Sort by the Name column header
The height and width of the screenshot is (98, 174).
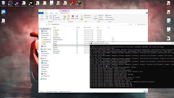54,27
